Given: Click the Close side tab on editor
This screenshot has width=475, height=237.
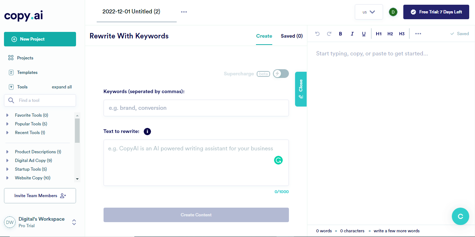Looking at the screenshot, I should tap(301, 89).
